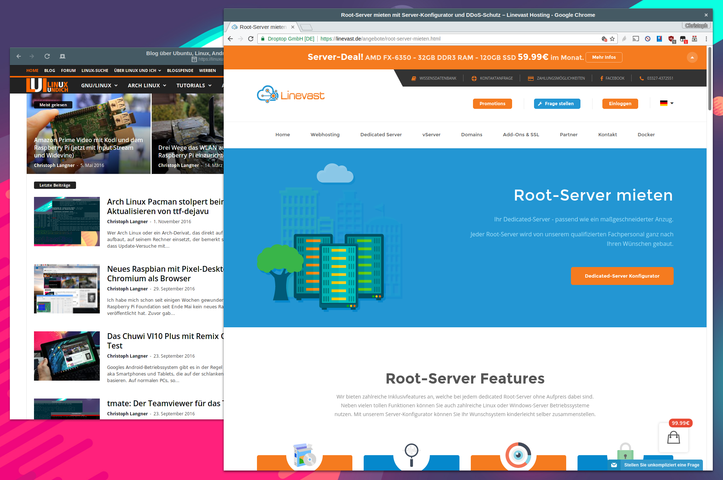Go back in the Chrome window
This screenshot has height=480, width=723.
pyautogui.click(x=230, y=39)
